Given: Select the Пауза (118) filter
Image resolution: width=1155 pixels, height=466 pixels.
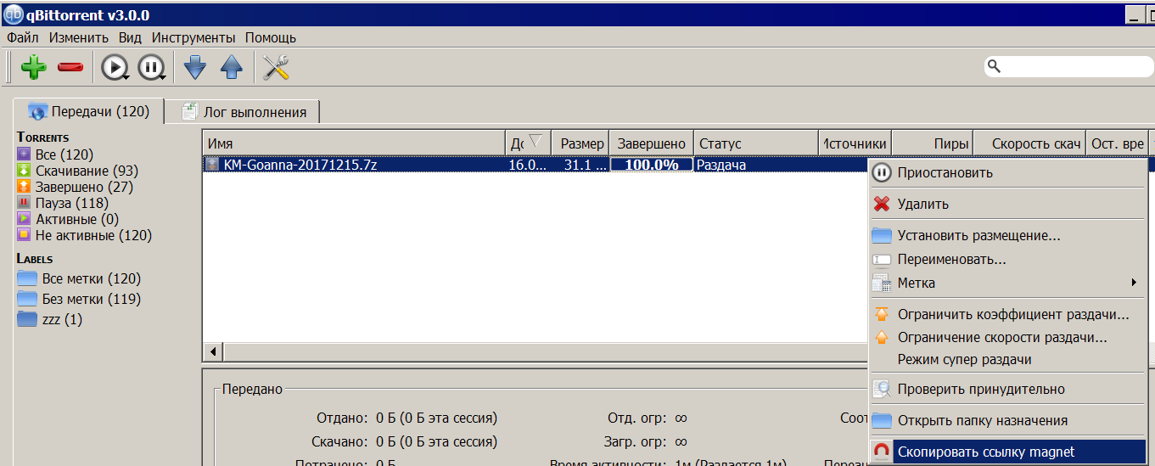Looking at the screenshot, I should [x=63, y=203].
